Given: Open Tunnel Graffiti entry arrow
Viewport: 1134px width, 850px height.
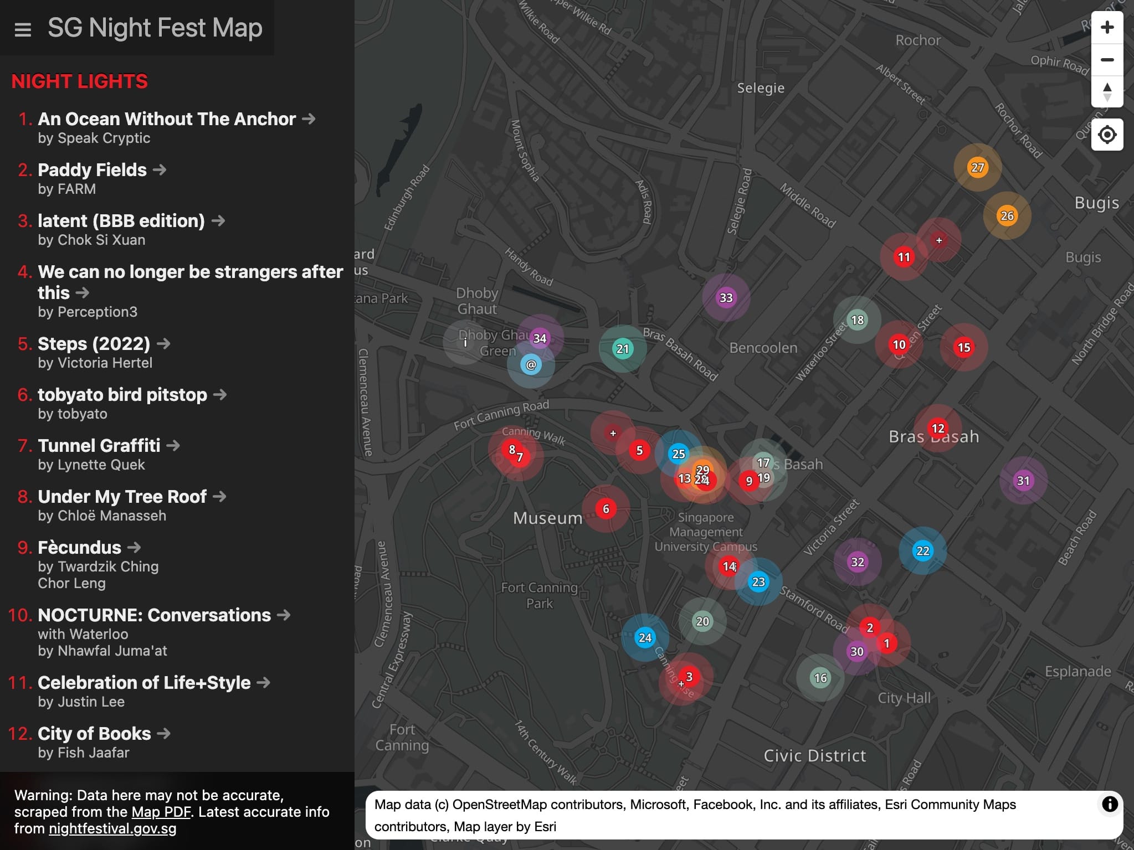Looking at the screenshot, I should point(173,445).
